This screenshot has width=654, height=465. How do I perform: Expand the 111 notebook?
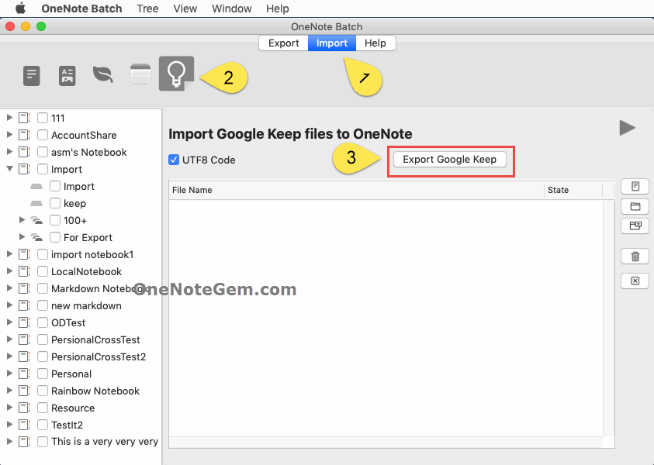click(x=9, y=118)
